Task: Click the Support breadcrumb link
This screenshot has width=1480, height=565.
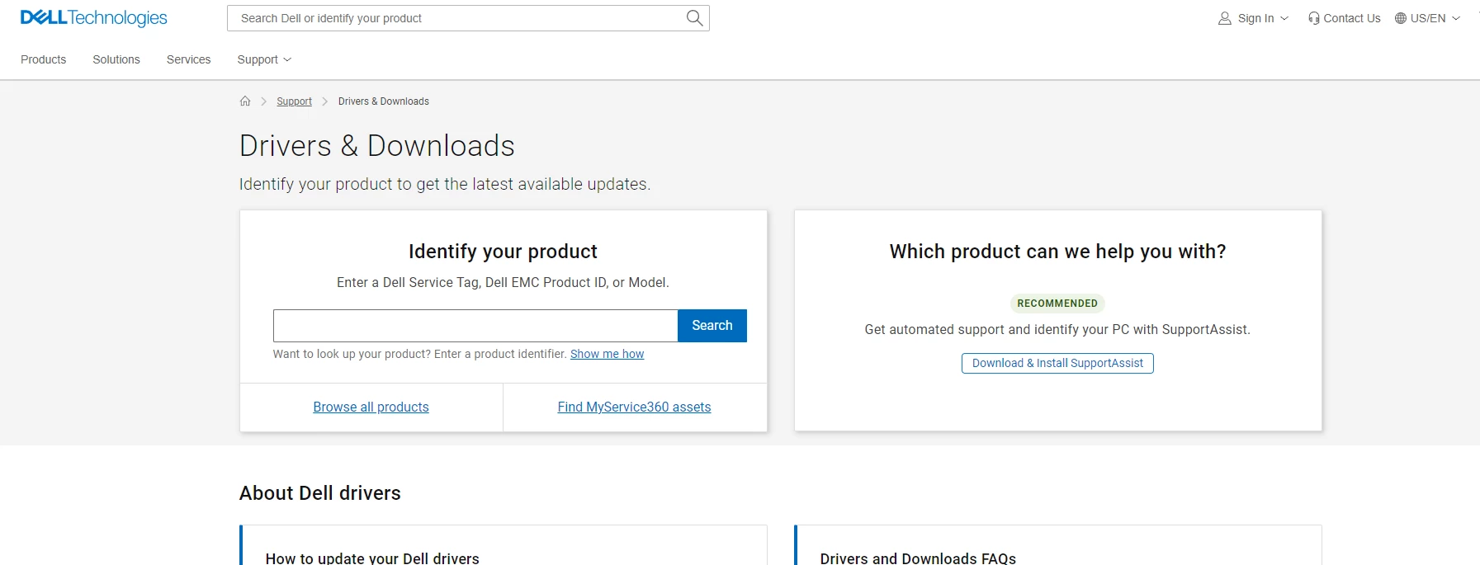Action: click(294, 101)
